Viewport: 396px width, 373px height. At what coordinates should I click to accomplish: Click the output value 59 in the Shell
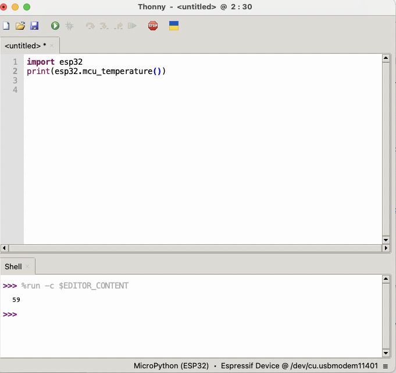[16, 300]
